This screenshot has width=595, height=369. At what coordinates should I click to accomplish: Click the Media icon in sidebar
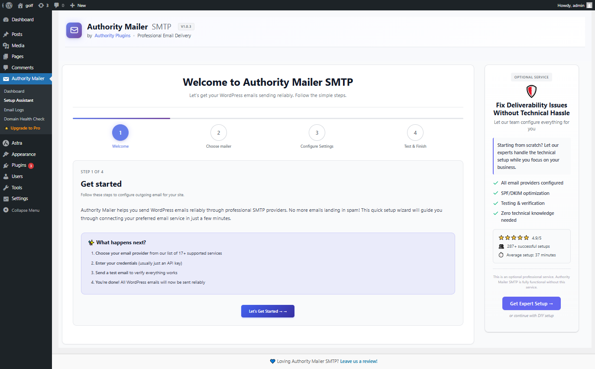[x=6, y=45]
